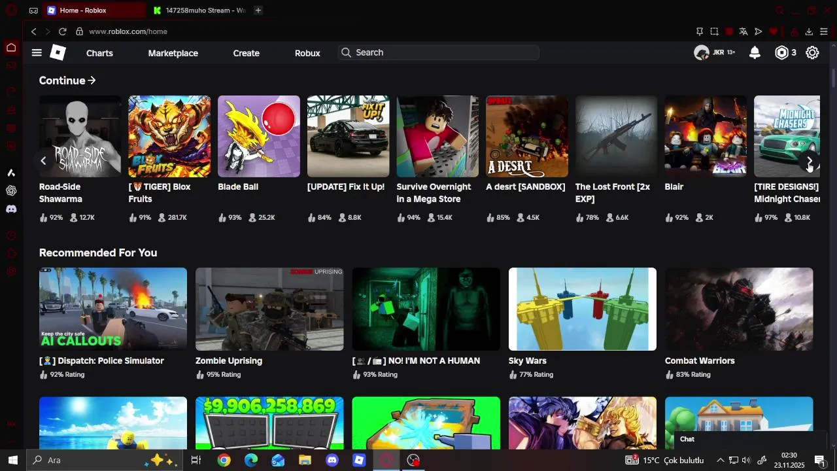Click the address bar URL
This screenshot has width=837, height=471.
pos(128,31)
